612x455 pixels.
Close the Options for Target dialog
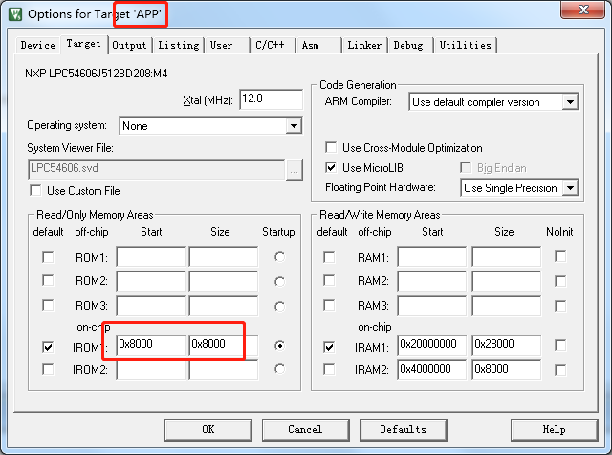(583, 10)
